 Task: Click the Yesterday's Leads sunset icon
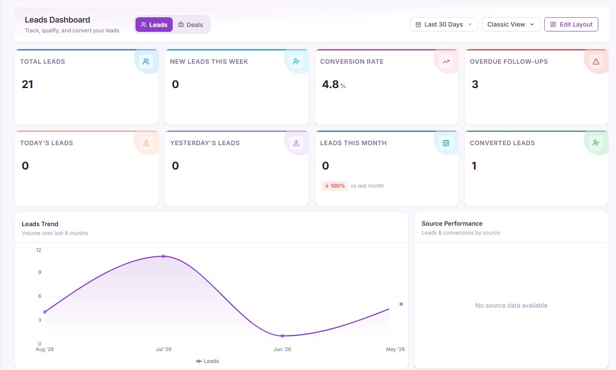296,143
